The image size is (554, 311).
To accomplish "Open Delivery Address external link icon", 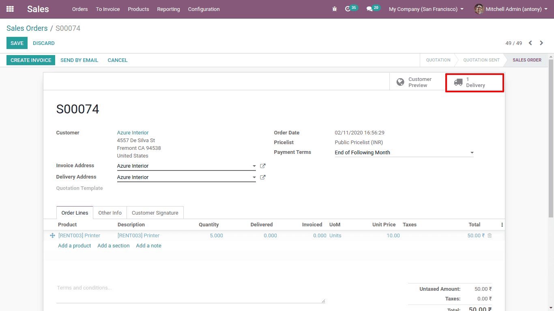I will pos(263,177).
